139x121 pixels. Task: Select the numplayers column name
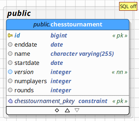coord(31,81)
